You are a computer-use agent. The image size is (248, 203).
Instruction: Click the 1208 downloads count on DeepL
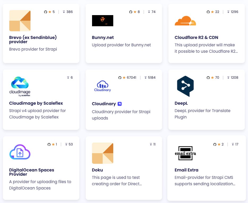(234, 78)
